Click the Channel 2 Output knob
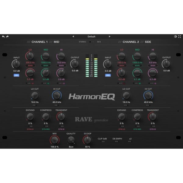 tap(167, 64)
